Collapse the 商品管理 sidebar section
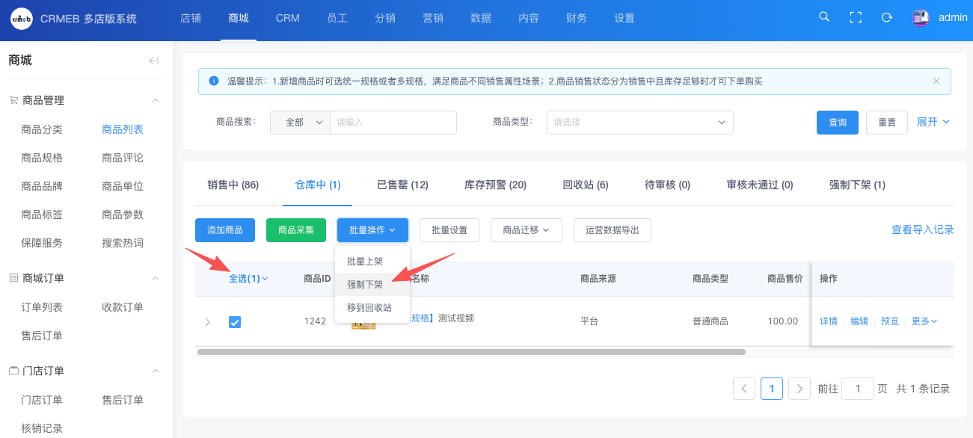The width and height of the screenshot is (973, 438). click(156, 100)
